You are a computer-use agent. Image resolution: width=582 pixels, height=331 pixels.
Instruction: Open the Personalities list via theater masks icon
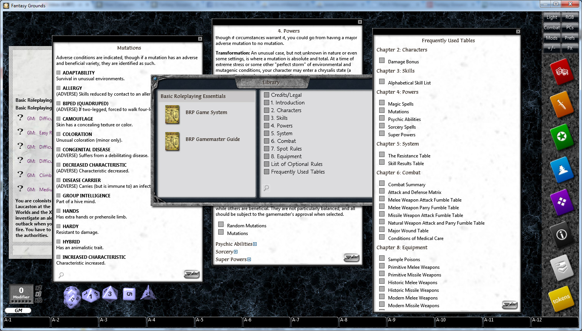(562, 72)
